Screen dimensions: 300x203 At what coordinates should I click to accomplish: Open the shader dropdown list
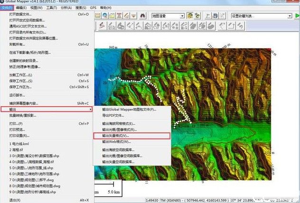tap(182, 16)
